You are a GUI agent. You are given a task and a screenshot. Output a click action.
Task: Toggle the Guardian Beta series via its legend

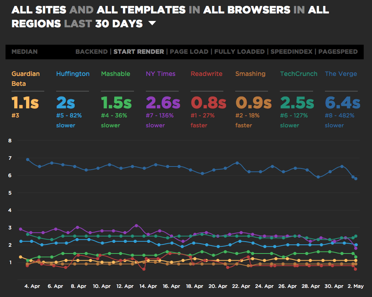point(25,78)
